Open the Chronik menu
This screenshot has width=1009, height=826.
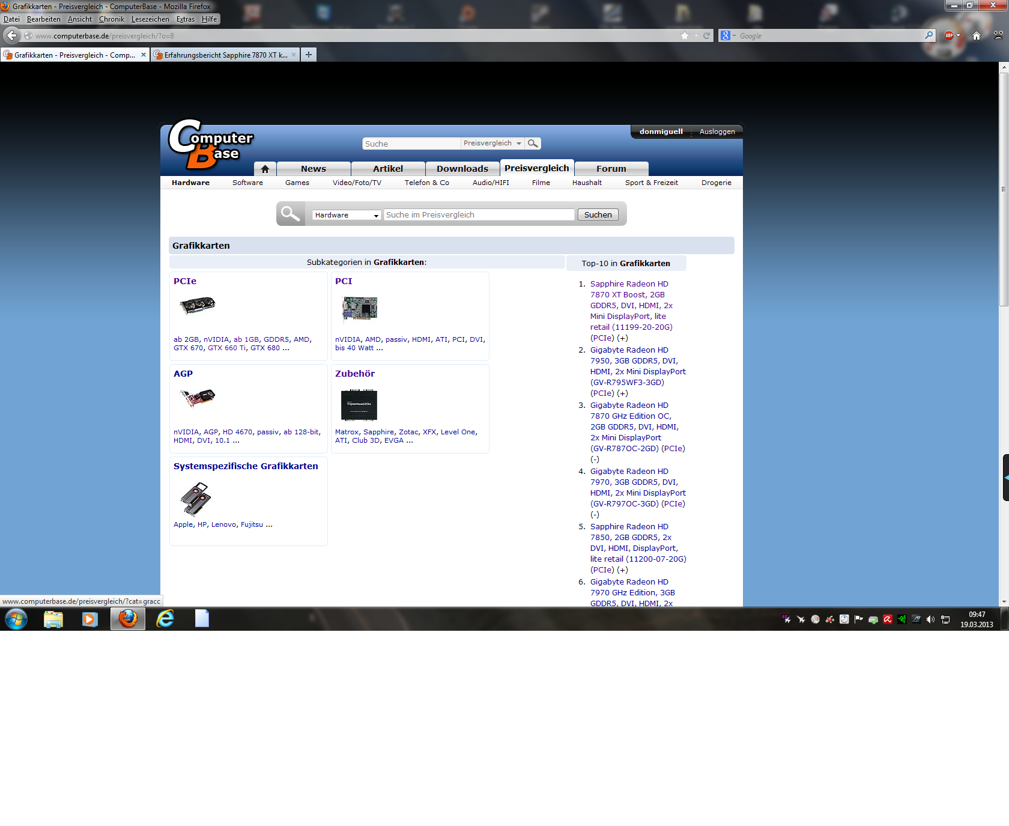(x=112, y=19)
